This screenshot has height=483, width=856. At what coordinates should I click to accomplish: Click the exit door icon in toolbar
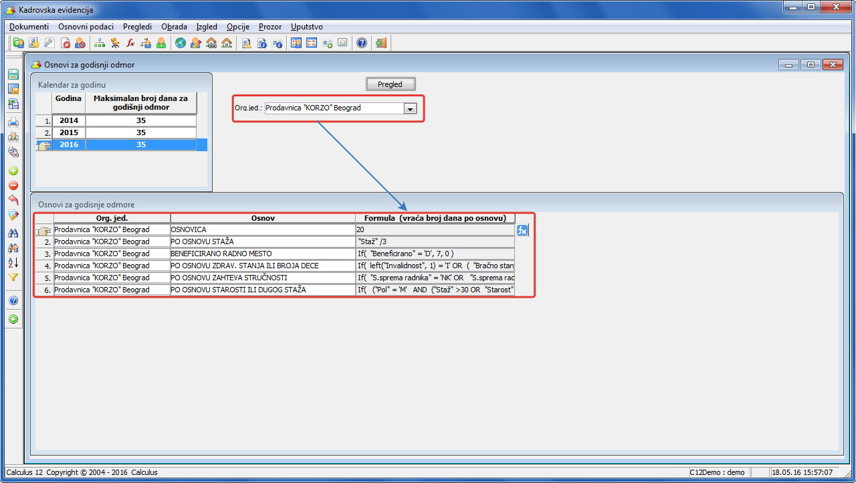click(x=381, y=43)
